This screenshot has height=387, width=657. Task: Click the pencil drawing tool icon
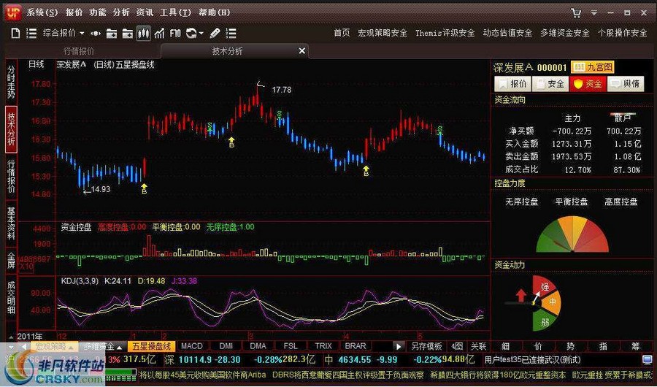click(215, 33)
